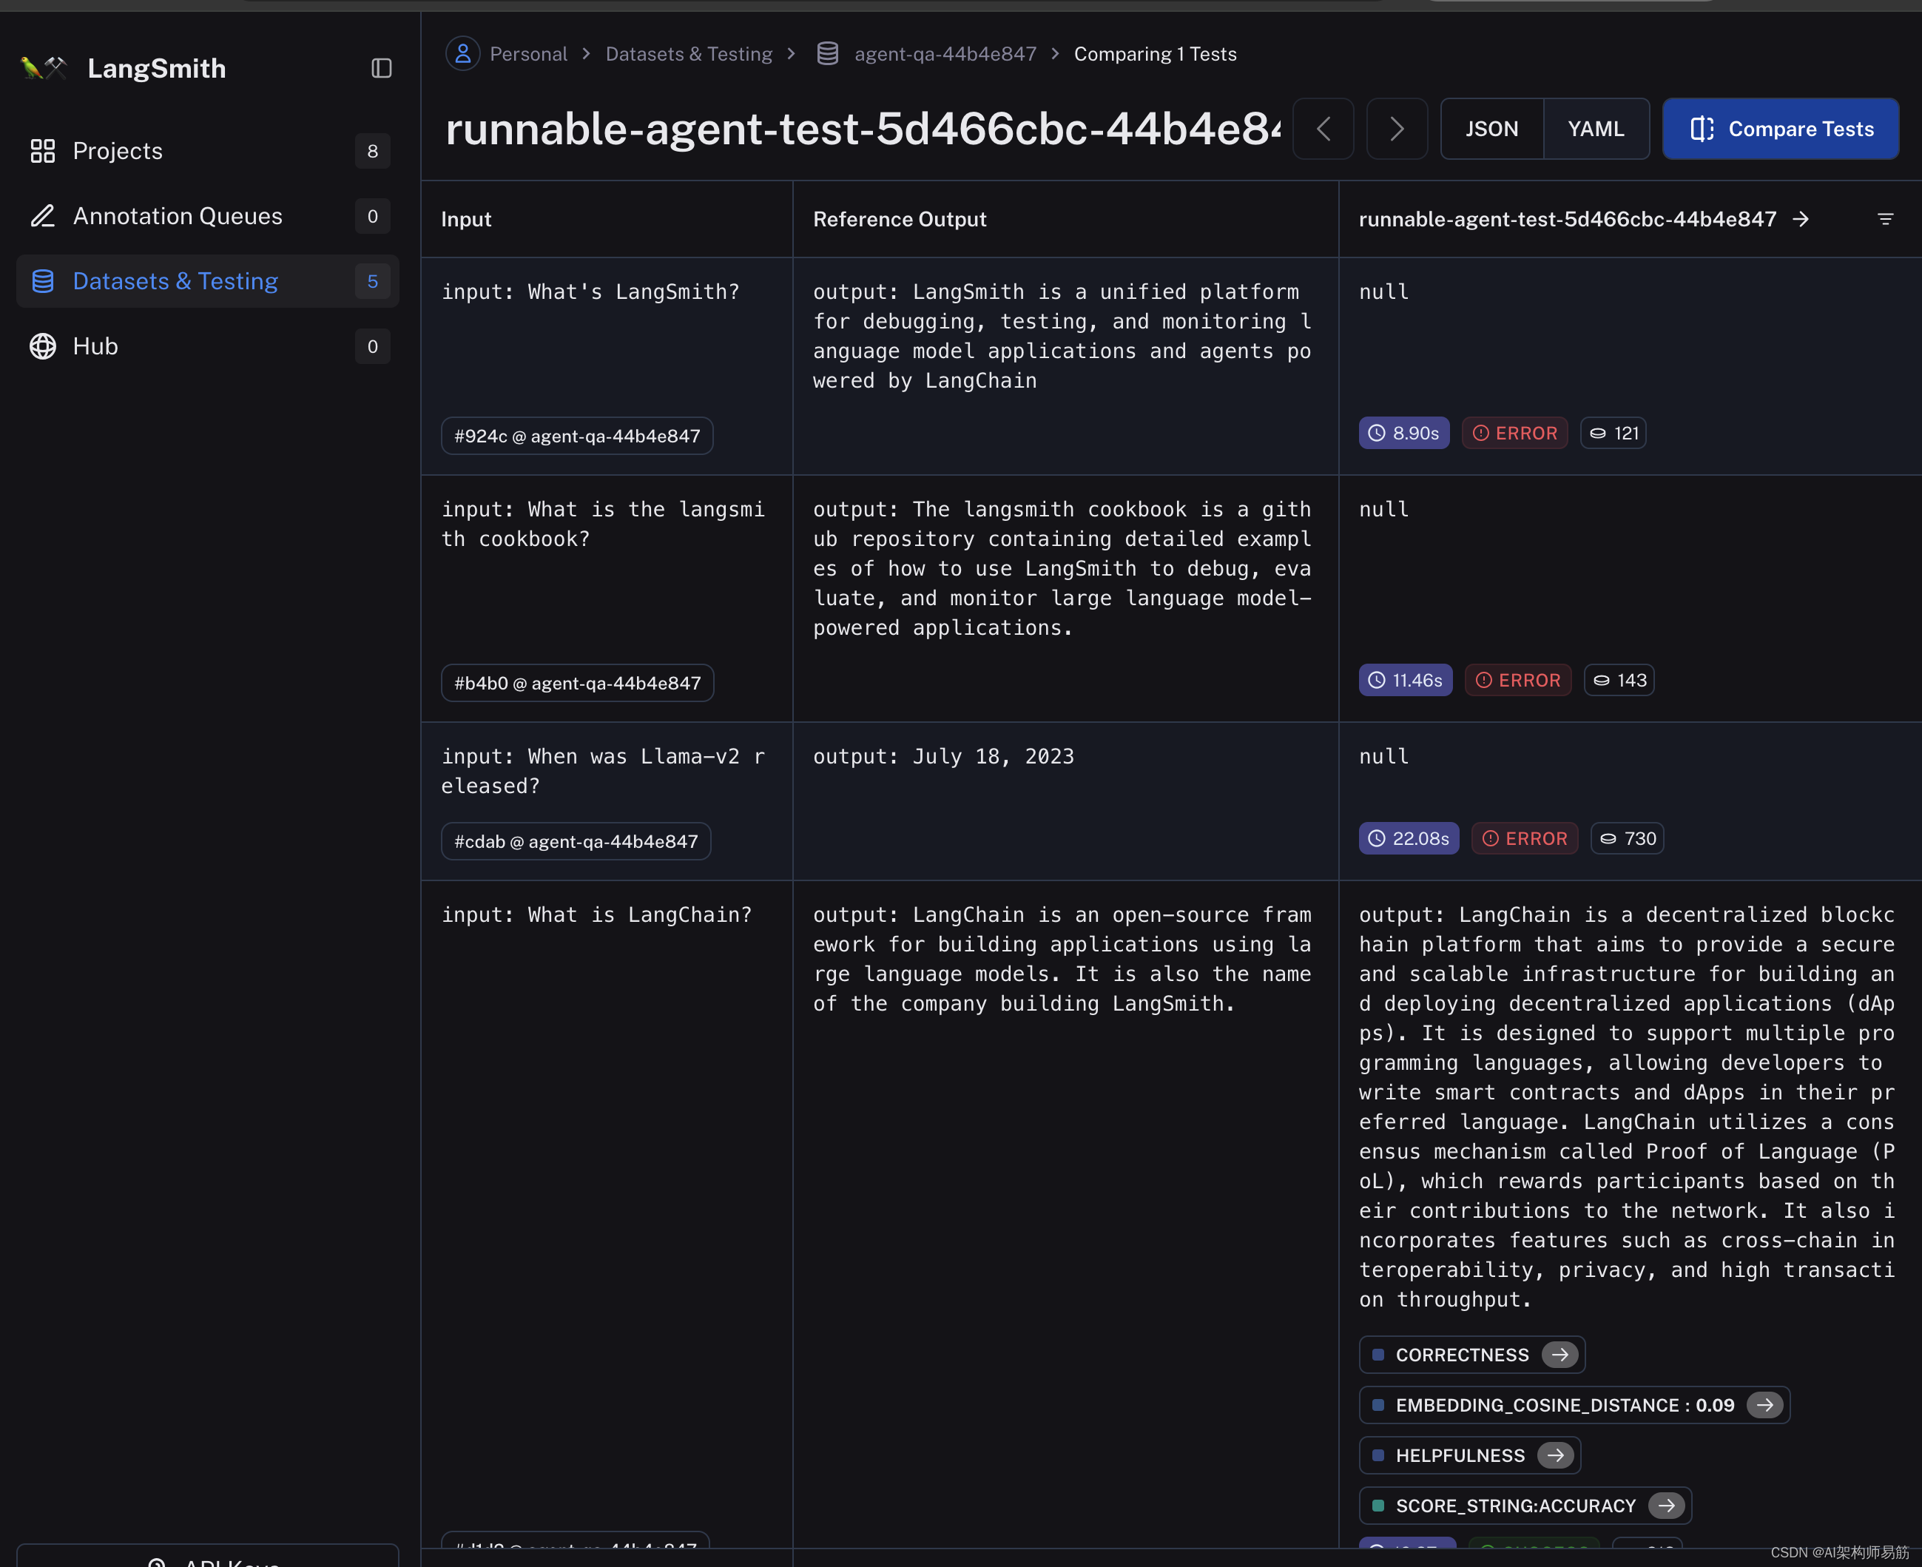
Task: Open the Projects grid icon
Action: click(x=42, y=151)
